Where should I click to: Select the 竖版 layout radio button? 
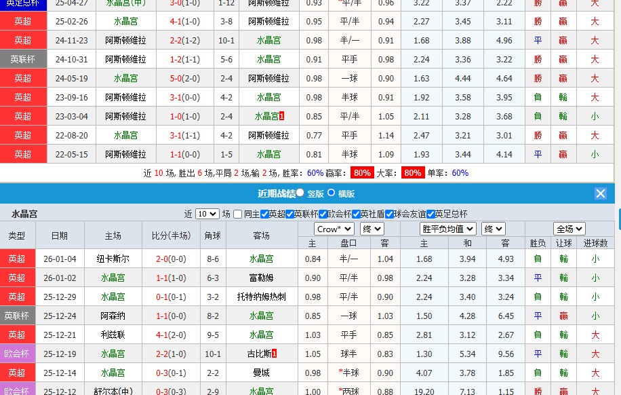(x=300, y=192)
